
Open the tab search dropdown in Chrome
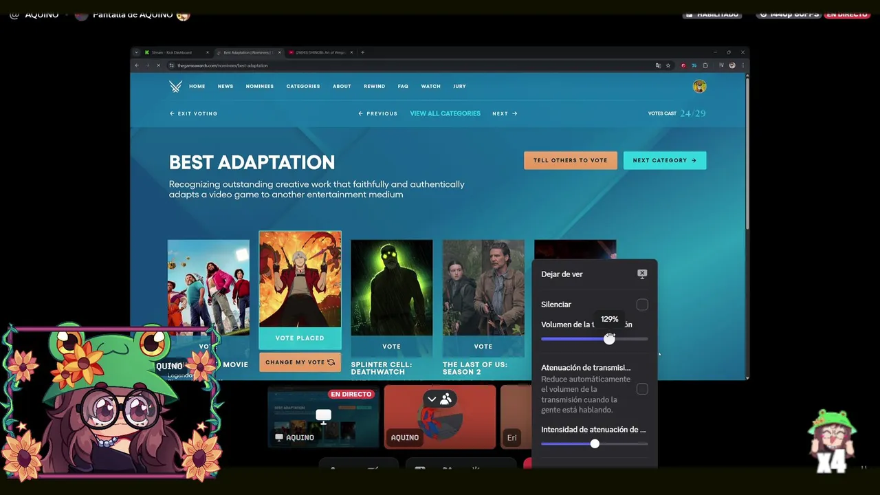(136, 52)
